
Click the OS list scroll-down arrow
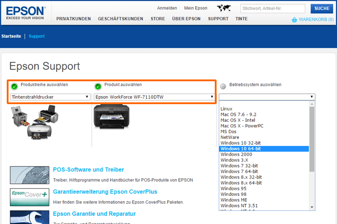pyautogui.click(x=312, y=207)
